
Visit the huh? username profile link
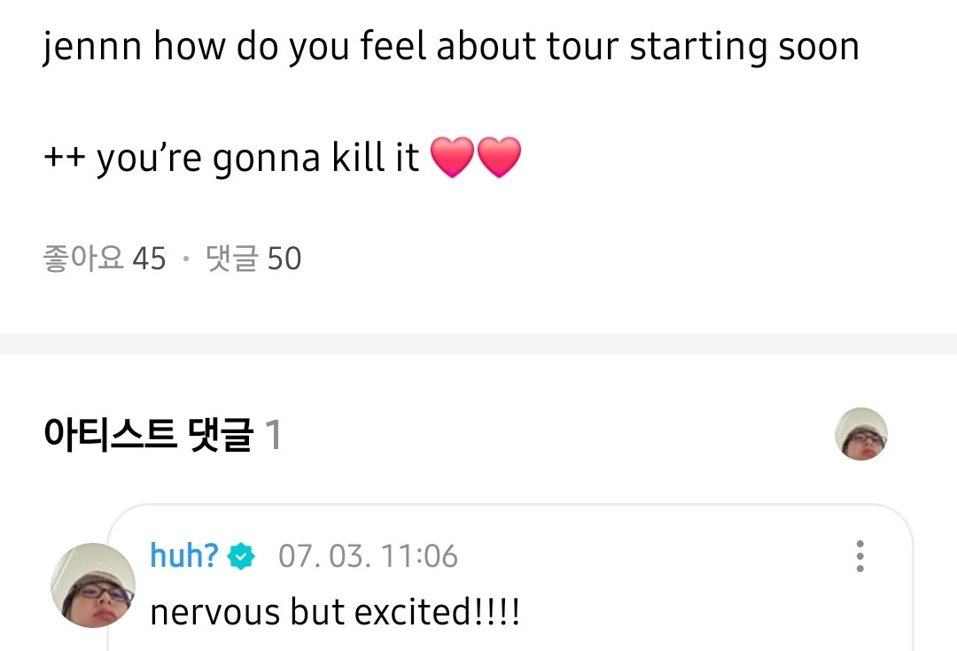click(184, 556)
